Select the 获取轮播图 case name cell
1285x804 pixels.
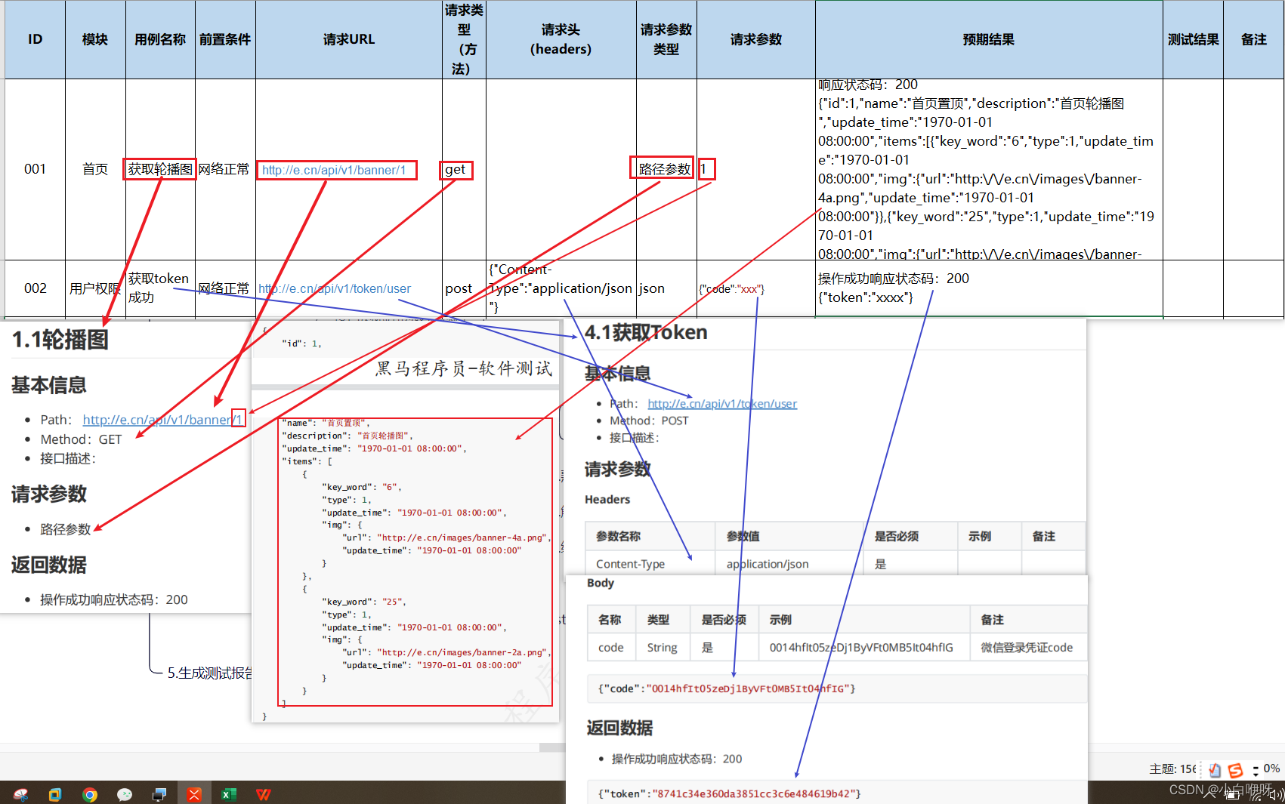click(x=160, y=169)
